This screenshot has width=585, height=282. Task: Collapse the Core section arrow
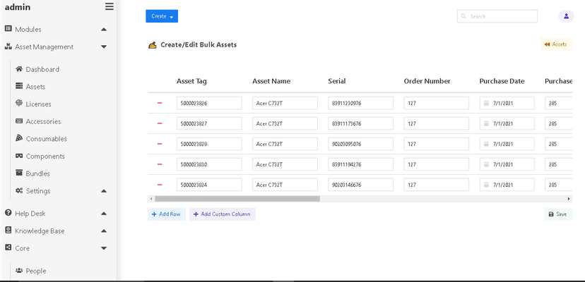pyautogui.click(x=104, y=248)
